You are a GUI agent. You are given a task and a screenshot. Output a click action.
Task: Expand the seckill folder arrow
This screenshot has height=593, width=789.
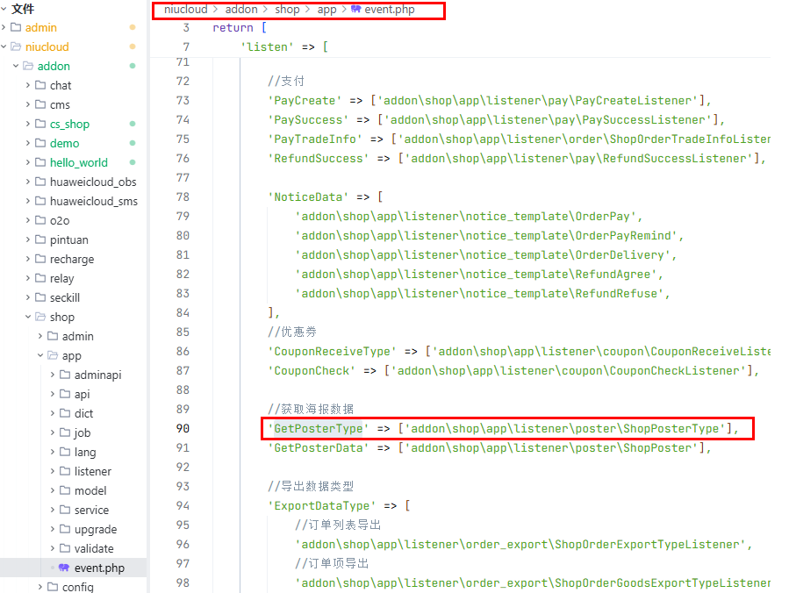pyautogui.click(x=28, y=298)
